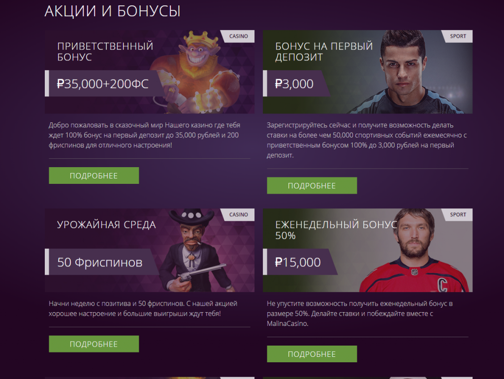Viewport: 504px width, 379px height.
Task: Open ПОДРОБНЕЕ for Урожайная среда promo
Action: click(x=94, y=344)
